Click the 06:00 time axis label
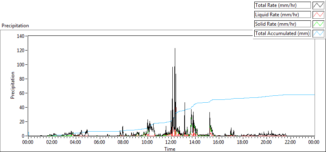Screen dimensions: 326x152 (x=99, y=143)
